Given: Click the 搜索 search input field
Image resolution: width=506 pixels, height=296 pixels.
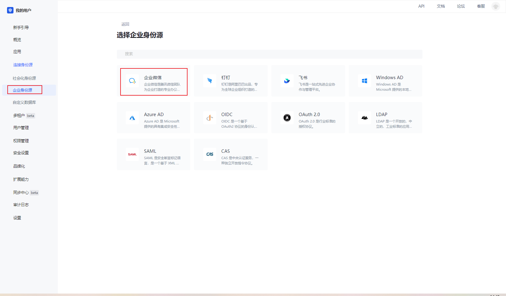Looking at the screenshot, I should pos(269,54).
